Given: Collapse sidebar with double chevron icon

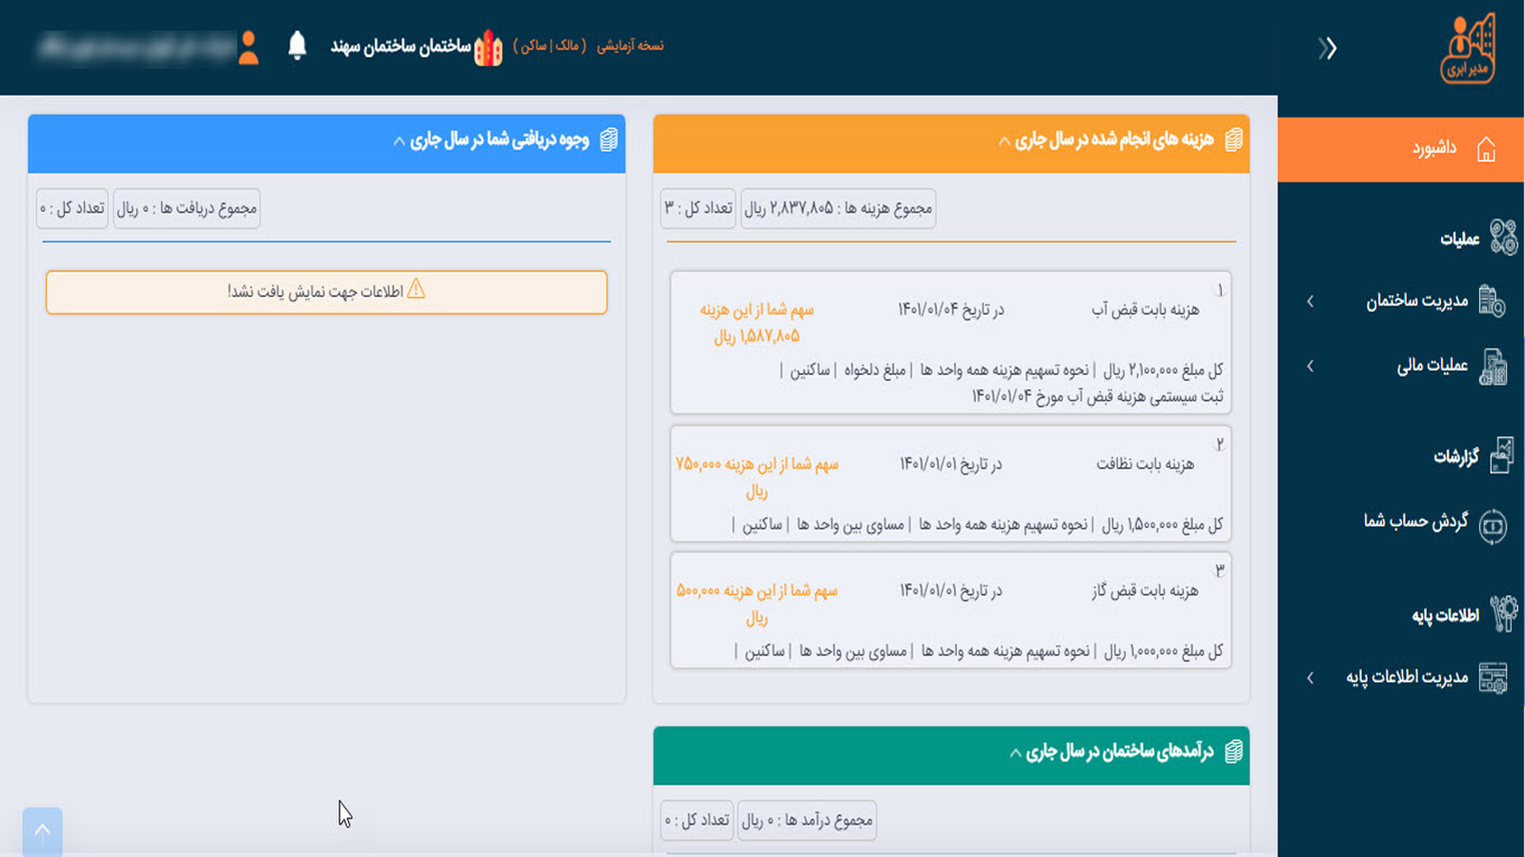Looking at the screenshot, I should [1328, 49].
